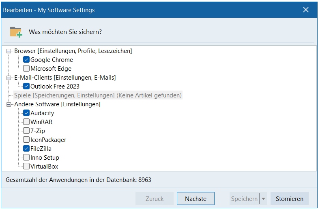This screenshot has height=209, width=318.
Task: Check the 7-Zip checkbox
Action: pos(26,131)
